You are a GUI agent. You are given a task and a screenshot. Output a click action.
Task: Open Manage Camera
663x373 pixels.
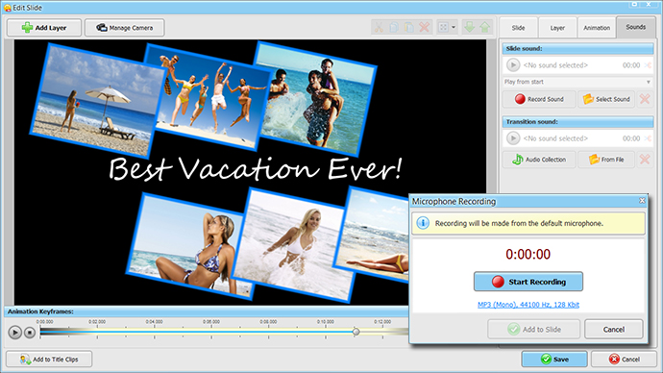124,28
